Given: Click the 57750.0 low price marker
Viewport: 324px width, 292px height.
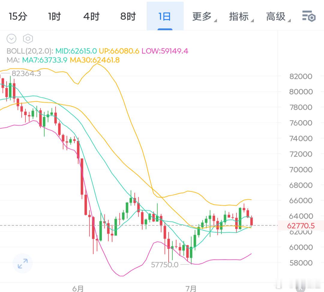Looking at the screenshot, I should point(165,264).
